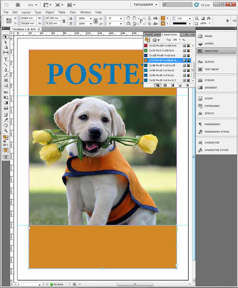Select the Hand tool
This screenshot has height=288, width=238.
click(x=6, y=125)
